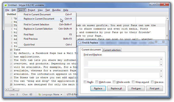Screen dimensions: 174x102
Task: Switch to Current document tab
Action: (x=91, y=50)
